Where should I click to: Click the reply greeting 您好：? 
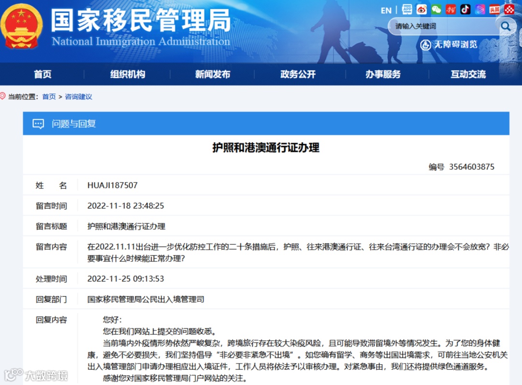click(x=113, y=320)
